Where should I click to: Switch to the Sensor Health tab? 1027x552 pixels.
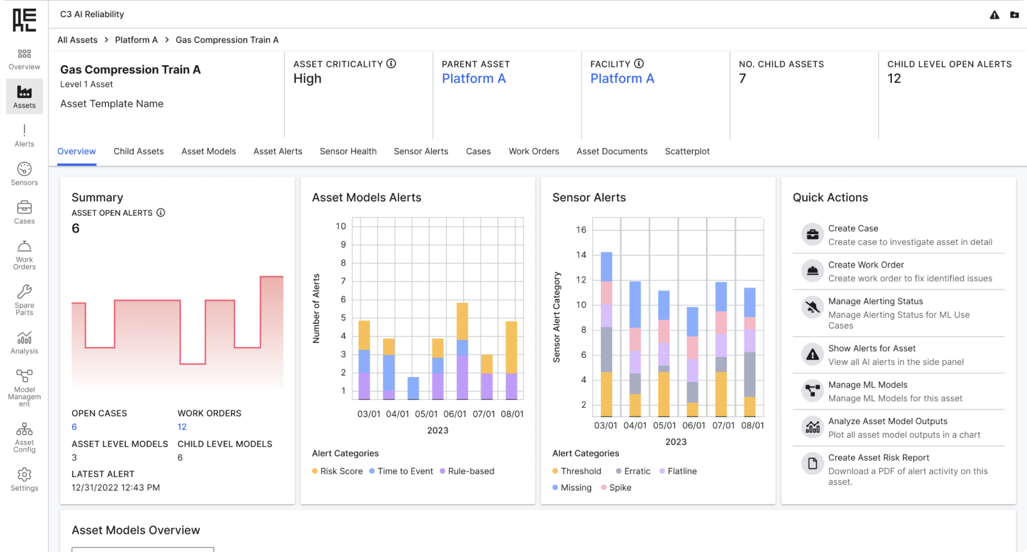tap(348, 151)
